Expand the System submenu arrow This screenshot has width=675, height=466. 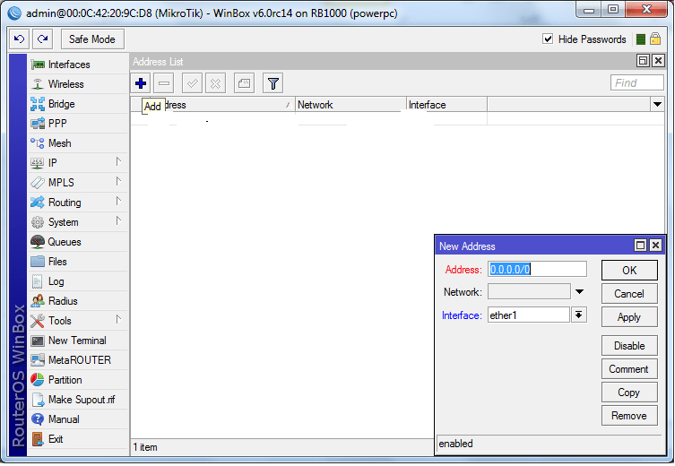point(118,221)
